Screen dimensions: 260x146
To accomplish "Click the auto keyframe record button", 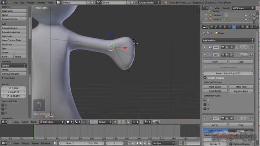I will 180,143.
